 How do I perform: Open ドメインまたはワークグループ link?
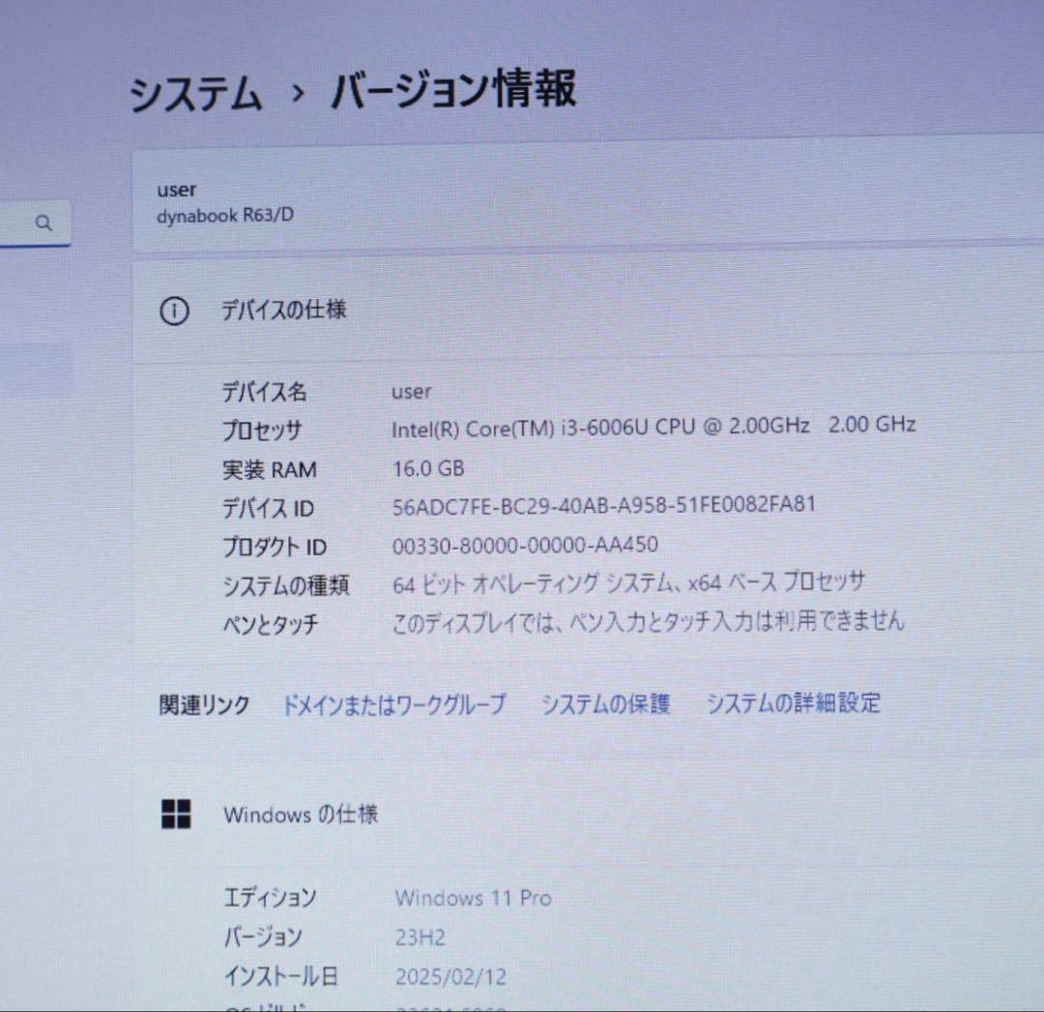pos(394,704)
